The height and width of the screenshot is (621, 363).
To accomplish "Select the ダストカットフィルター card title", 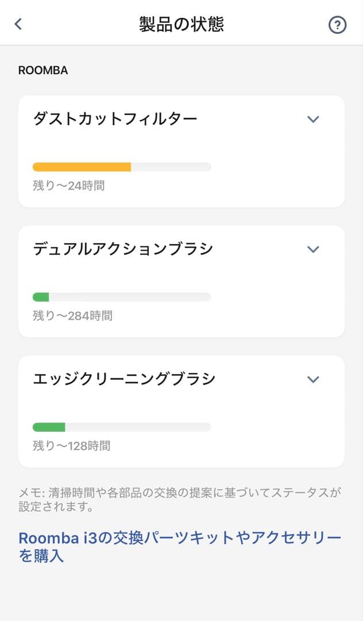I will [x=115, y=119].
